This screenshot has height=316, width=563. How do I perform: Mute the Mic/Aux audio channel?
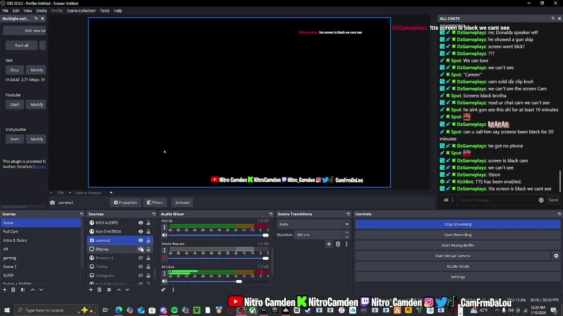point(165,281)
